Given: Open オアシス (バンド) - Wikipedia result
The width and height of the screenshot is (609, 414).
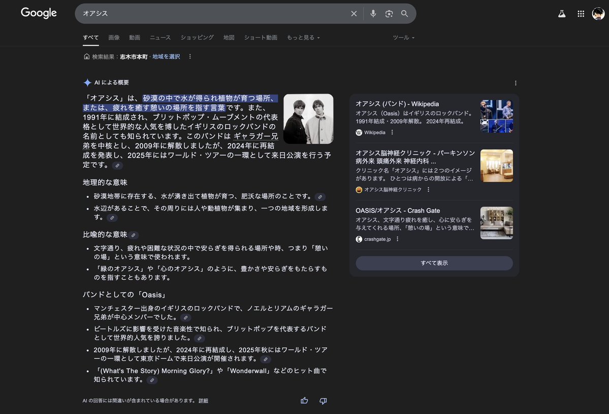Looking at the screenshot, I should coord(397,104).
